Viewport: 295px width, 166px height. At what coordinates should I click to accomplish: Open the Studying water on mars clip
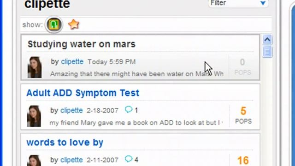82,44
